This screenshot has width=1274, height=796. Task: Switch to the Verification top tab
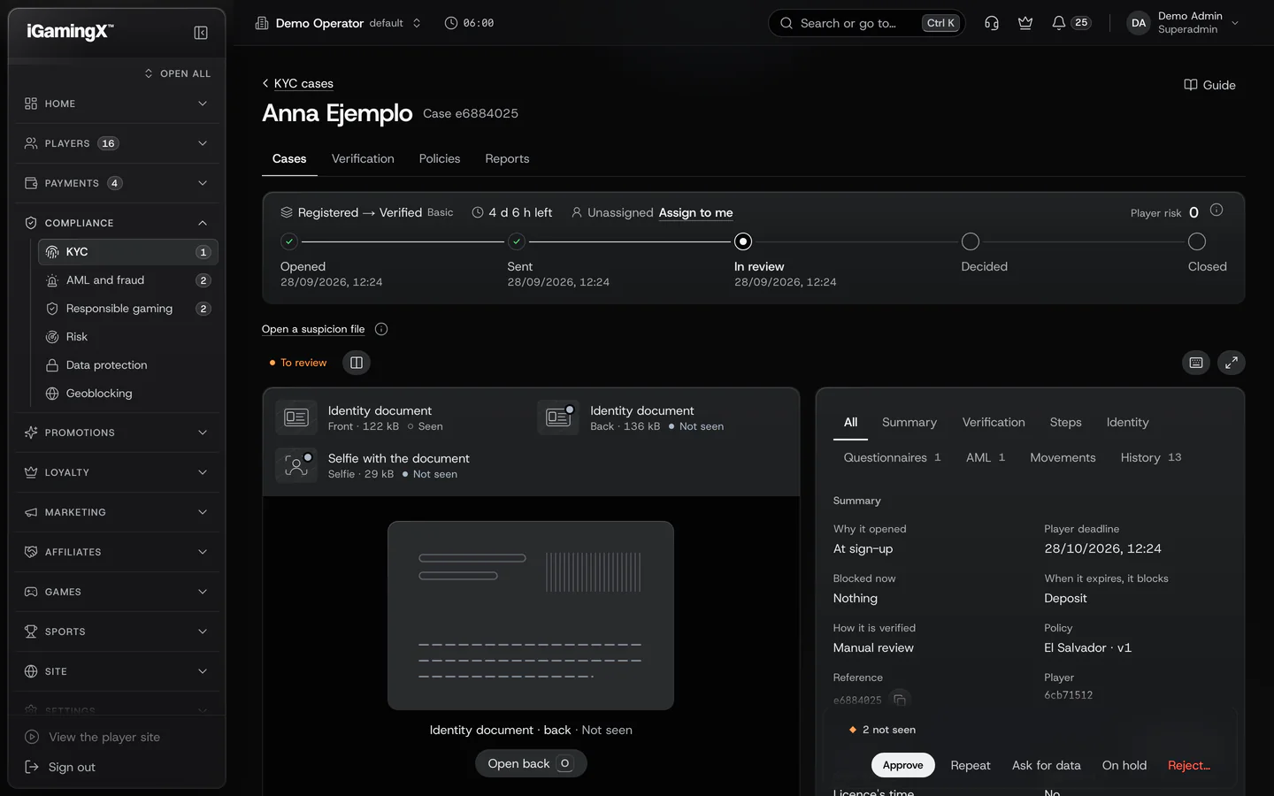pyautogui.click(x=363, y=158)
